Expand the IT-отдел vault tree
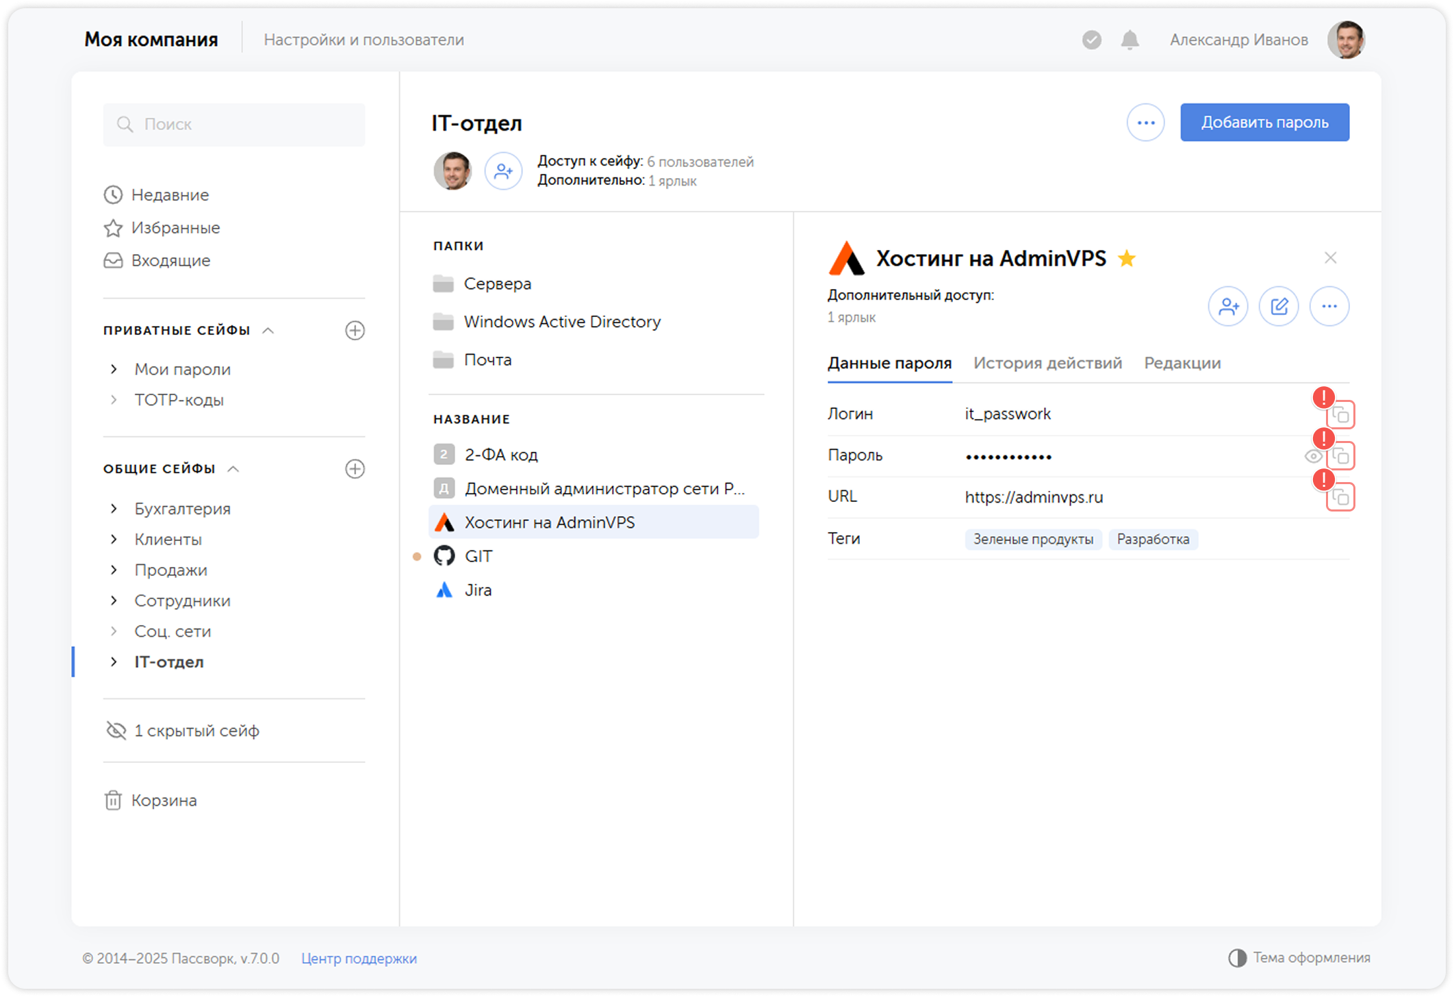 pyautogui.click(x=114, y=661)
